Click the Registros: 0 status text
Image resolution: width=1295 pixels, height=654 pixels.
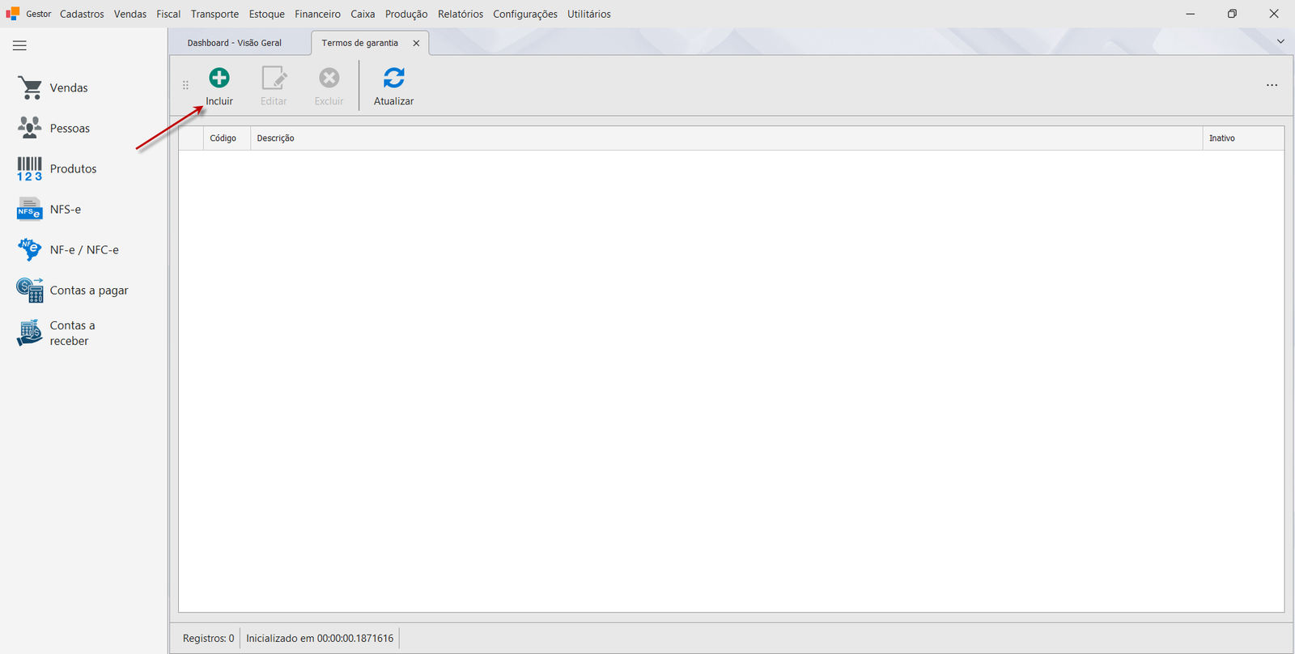[x=208, y=639]
